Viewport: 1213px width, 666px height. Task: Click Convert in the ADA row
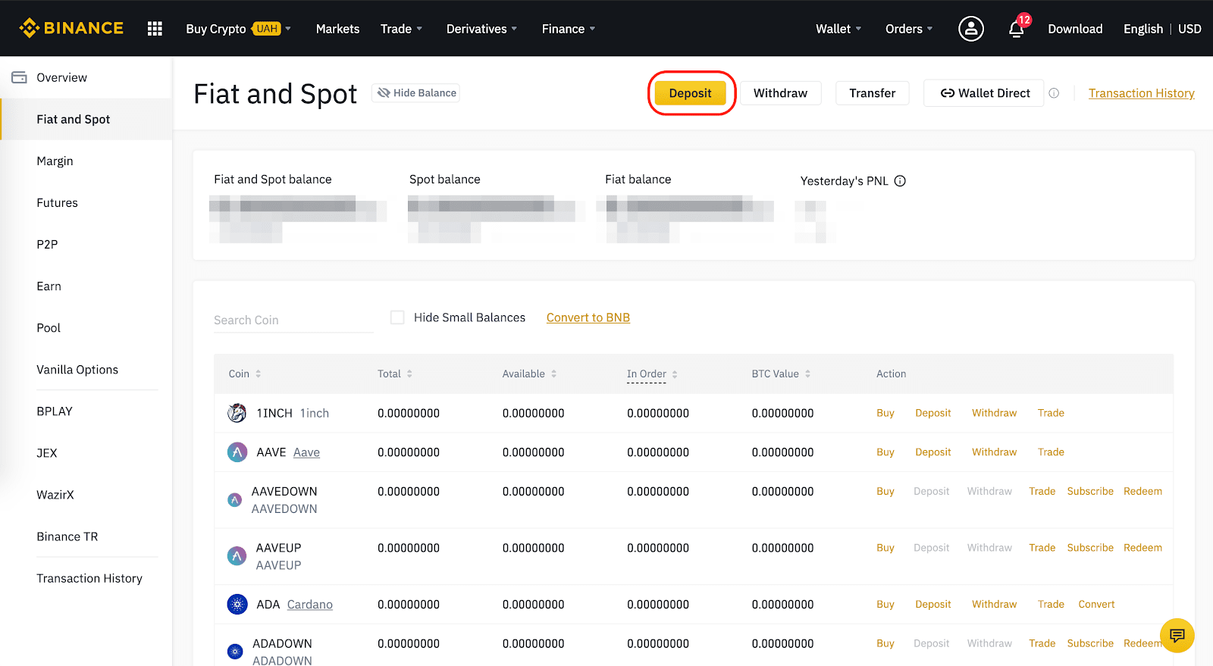click(x=1096, y=605)
